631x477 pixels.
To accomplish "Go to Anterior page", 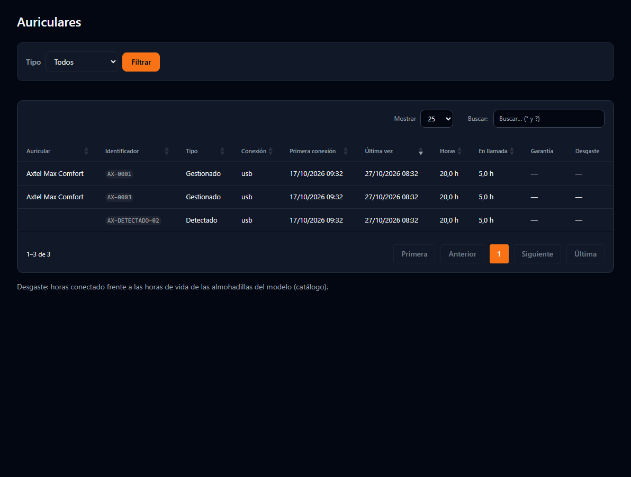I will (x=462, y=254).
